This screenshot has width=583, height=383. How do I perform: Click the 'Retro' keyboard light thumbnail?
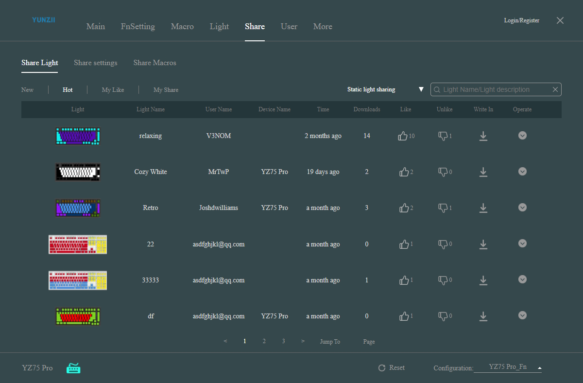point(78,208)
